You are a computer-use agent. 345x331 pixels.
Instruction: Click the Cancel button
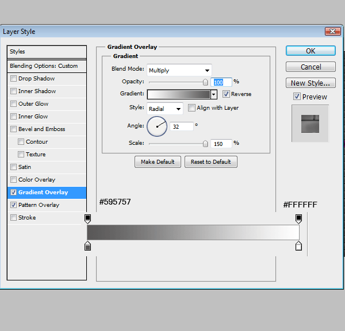310,67
